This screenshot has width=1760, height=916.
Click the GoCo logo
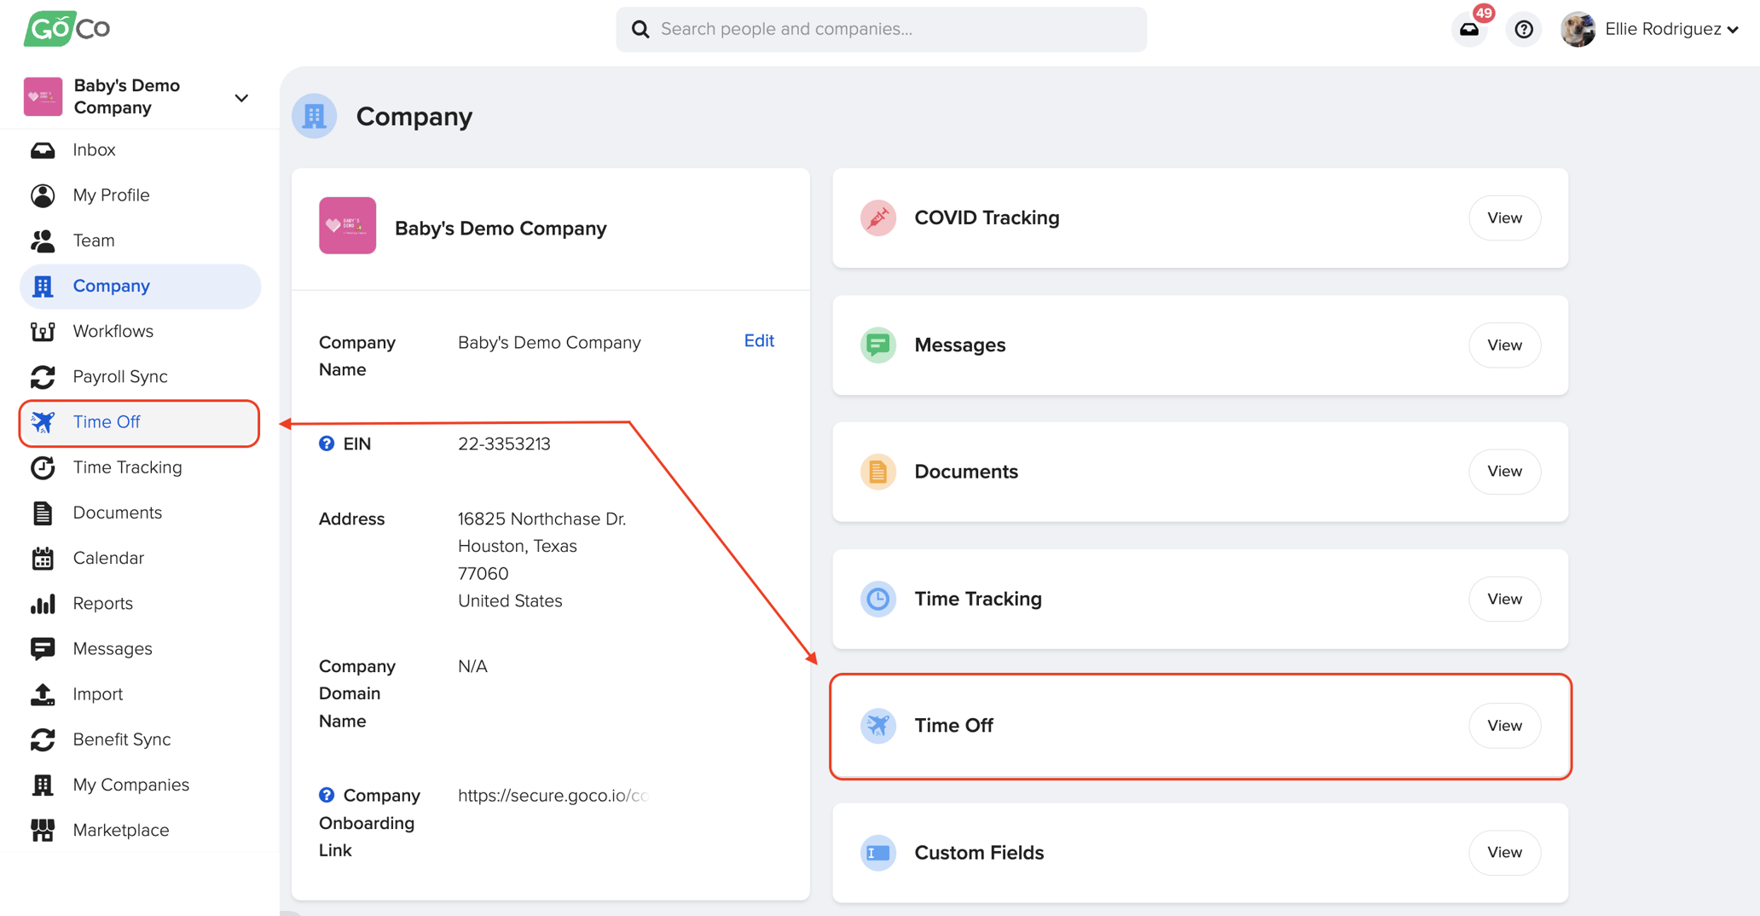click(x=67, y=29)
